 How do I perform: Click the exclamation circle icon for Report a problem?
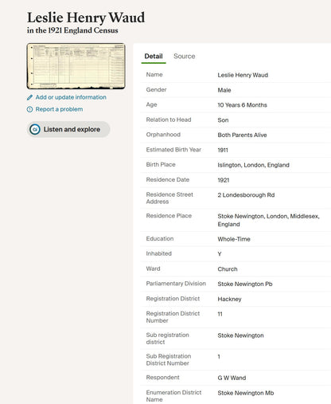[29, 109]
